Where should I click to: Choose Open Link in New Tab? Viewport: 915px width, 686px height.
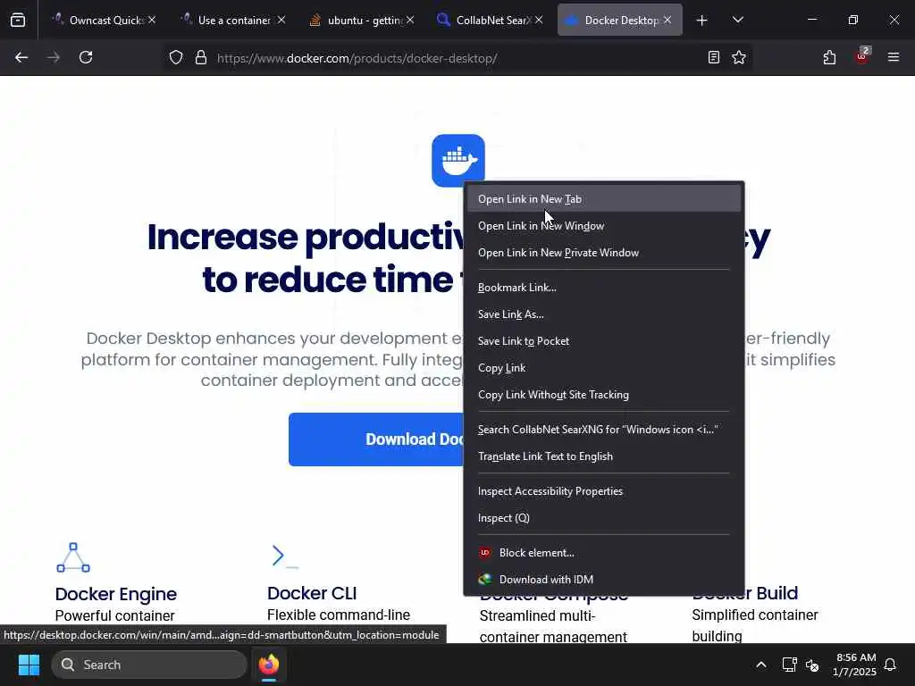604,199
